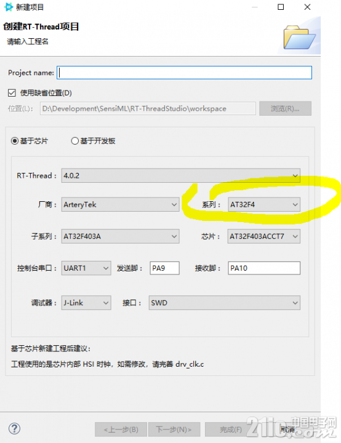Click the 接收脚 PA10 text field

pos(264,268)
